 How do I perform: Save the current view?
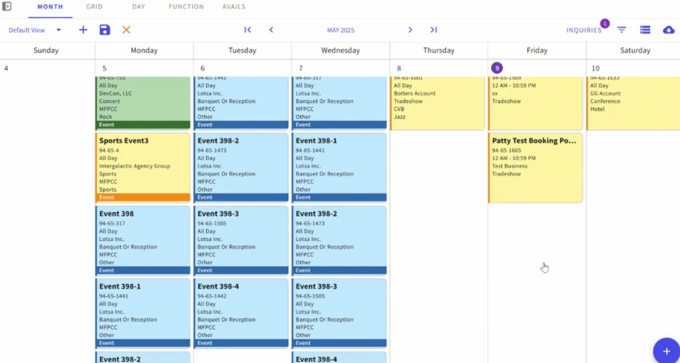105,30
